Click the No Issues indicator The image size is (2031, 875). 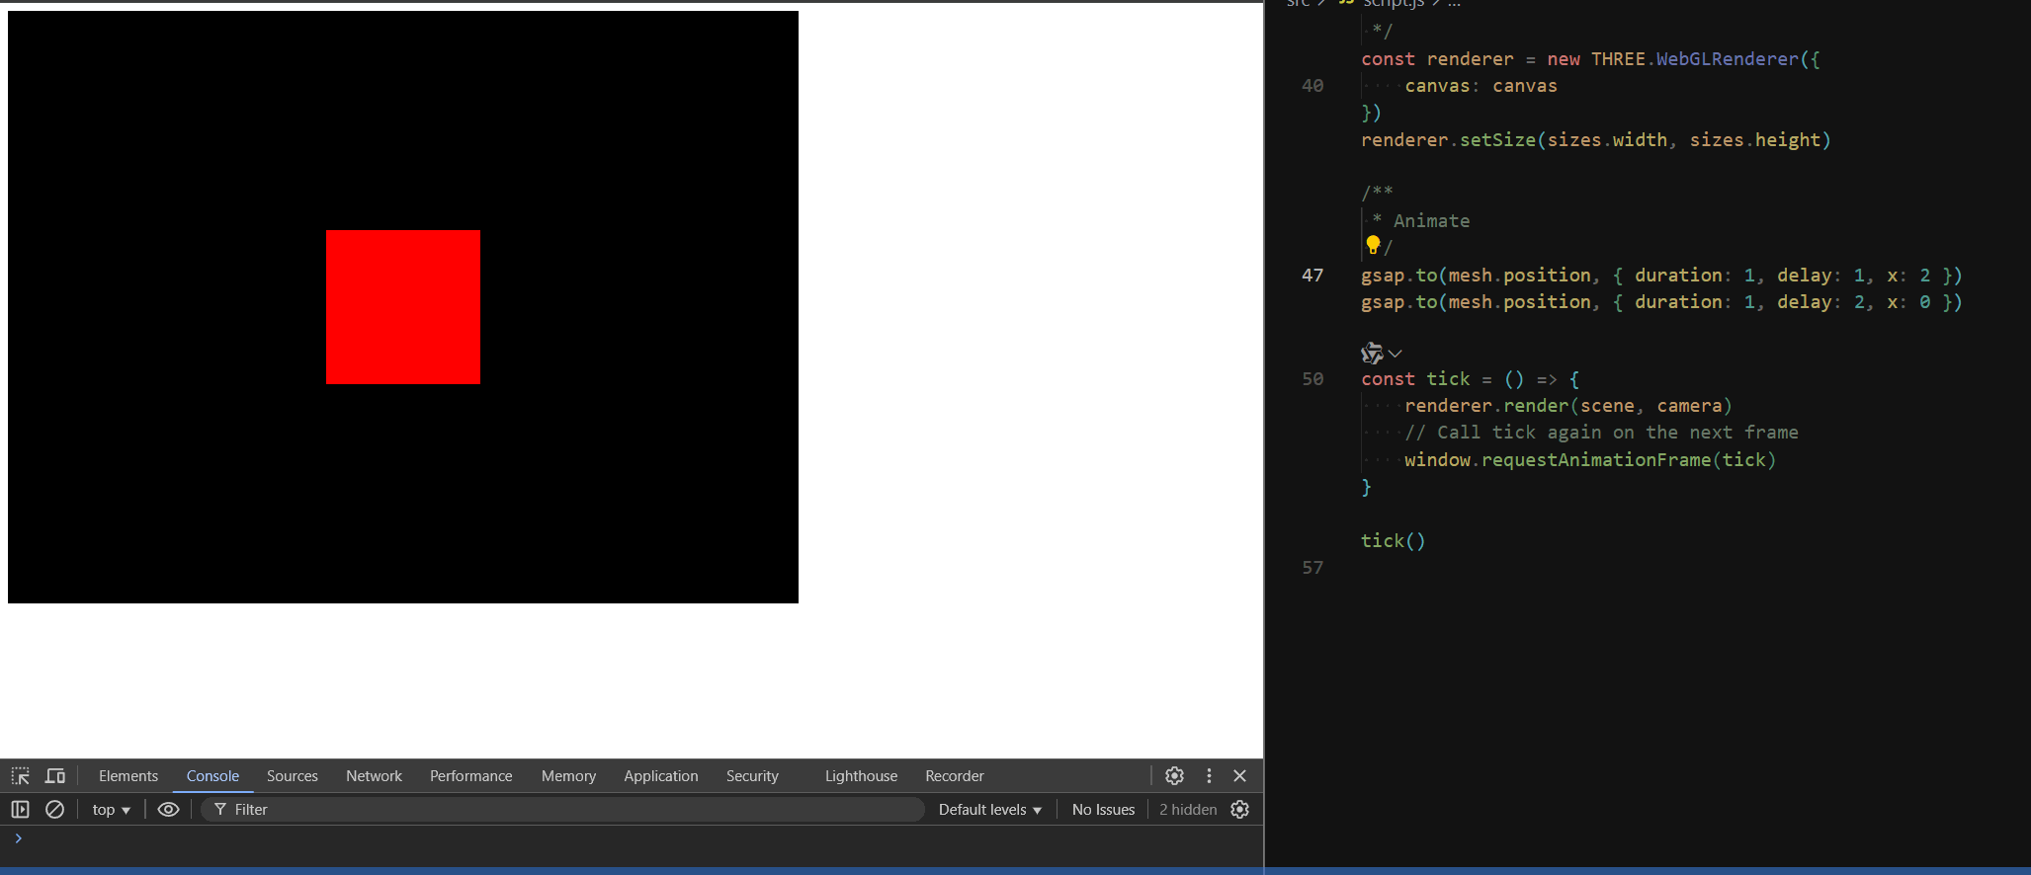tap(1103, 810)
